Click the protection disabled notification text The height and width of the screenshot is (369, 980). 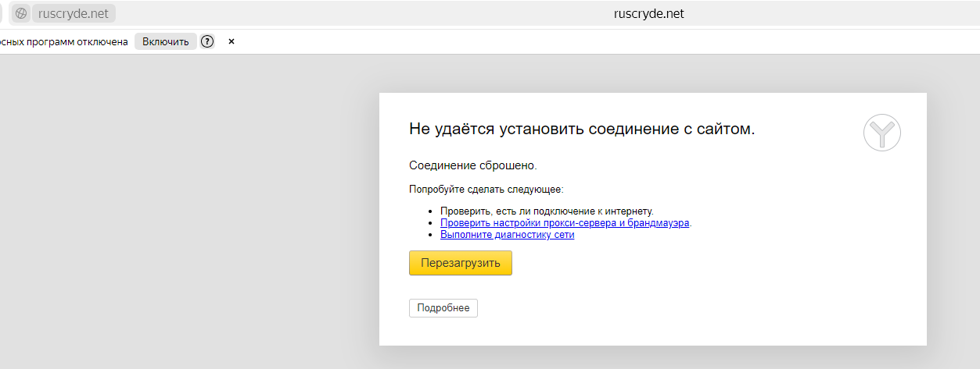pyautogui.click(x=64, y=41)
